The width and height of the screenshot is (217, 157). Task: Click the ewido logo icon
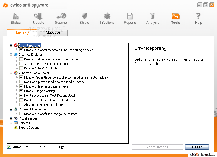6,5
